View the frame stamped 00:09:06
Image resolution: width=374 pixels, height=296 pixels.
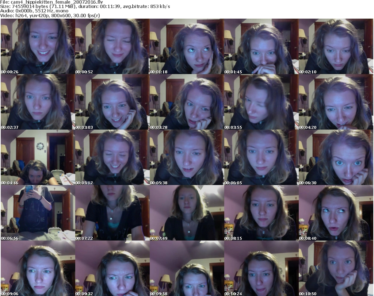[x=38, y=268]
